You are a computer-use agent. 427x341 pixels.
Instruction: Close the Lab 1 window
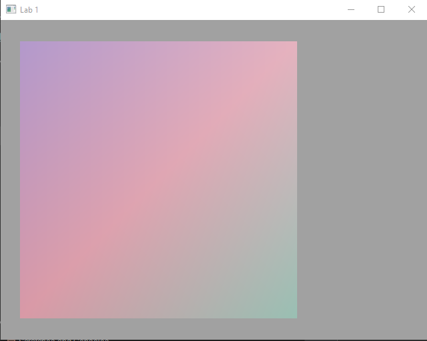pos(411,9)
